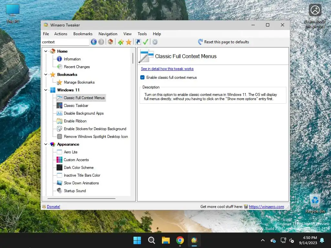
Task: Open settings with the toolbar gear icon
Action: pyautogui.click(x=155, y=42)
